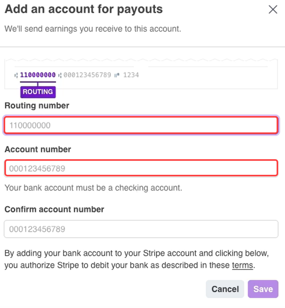Focus the Confirm account number field
The height and width of the screenshot is (308, 285).
click(141, 229)
